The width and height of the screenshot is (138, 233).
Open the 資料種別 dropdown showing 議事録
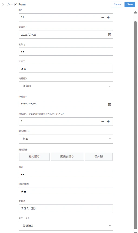66,86
